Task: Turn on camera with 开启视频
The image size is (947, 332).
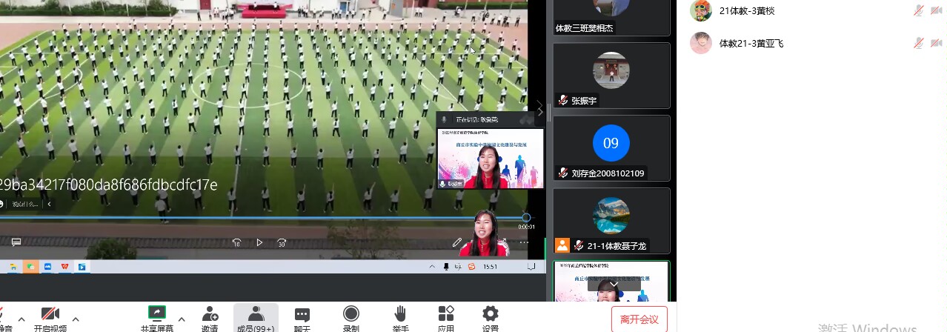Action: 50,314
